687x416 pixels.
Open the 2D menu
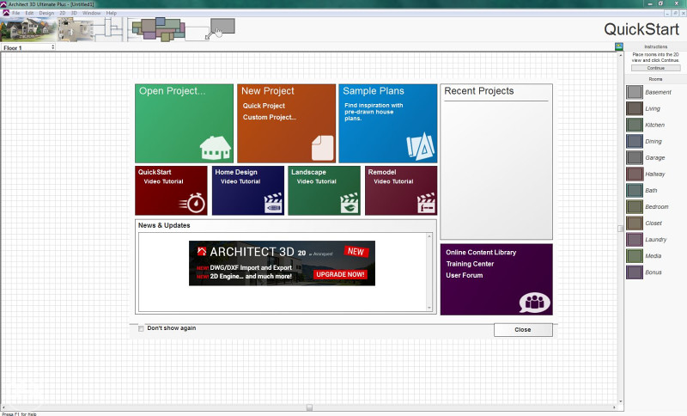[62, 13]
